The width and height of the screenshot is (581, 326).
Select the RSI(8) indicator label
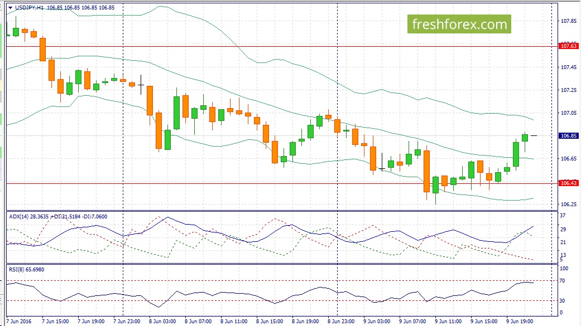[16, 269]
